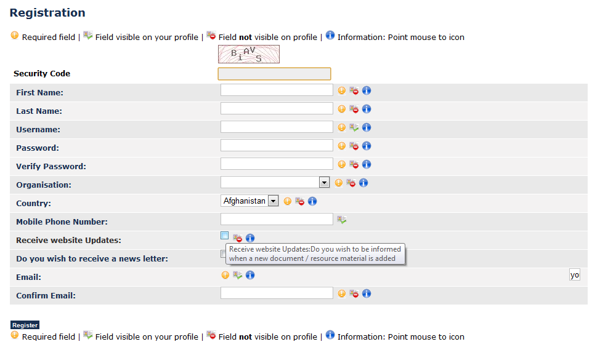Click the Password not-visible-on-profile icon
Viewport: 600px width, 347px height.
[354, 146]
